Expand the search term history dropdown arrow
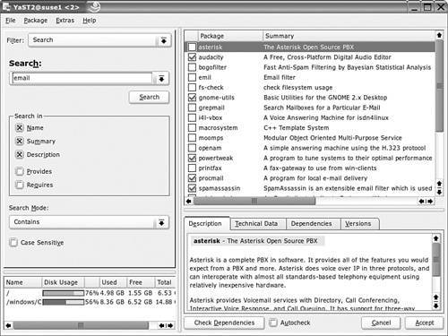Viewport: 448px width, 336px height. 161,79
